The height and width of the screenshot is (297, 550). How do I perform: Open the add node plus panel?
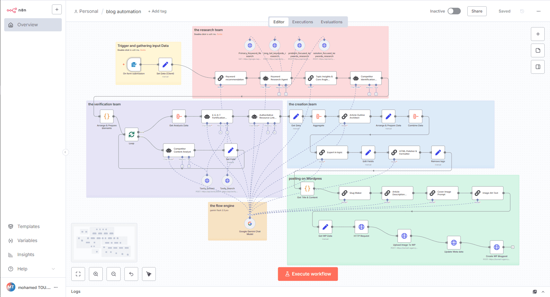coord(538,34)
